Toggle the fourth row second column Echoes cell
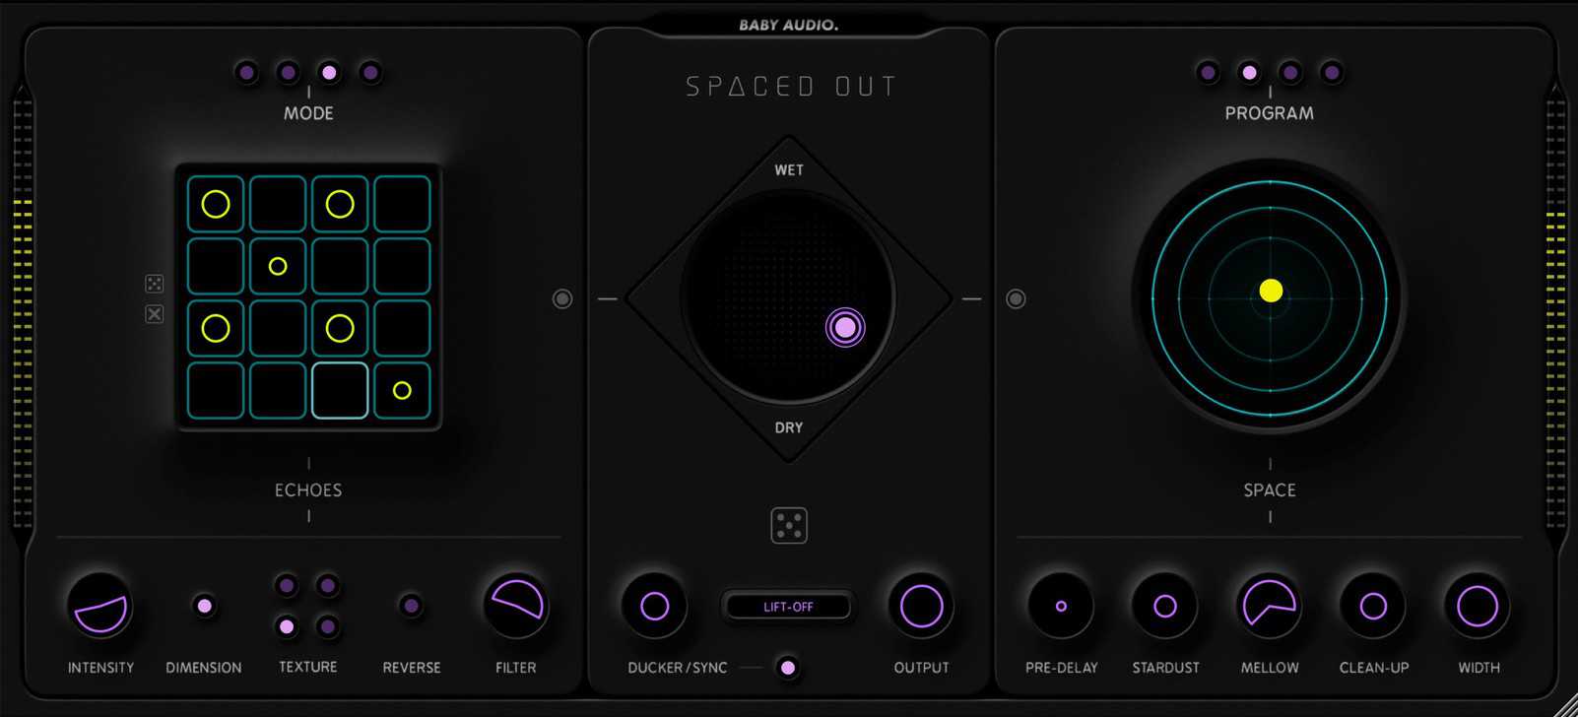 pyautogui.click(x=278, y=390)
